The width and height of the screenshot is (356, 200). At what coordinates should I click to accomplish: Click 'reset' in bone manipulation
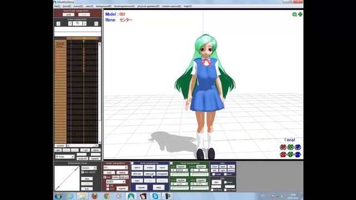click(x=159, y=188)
